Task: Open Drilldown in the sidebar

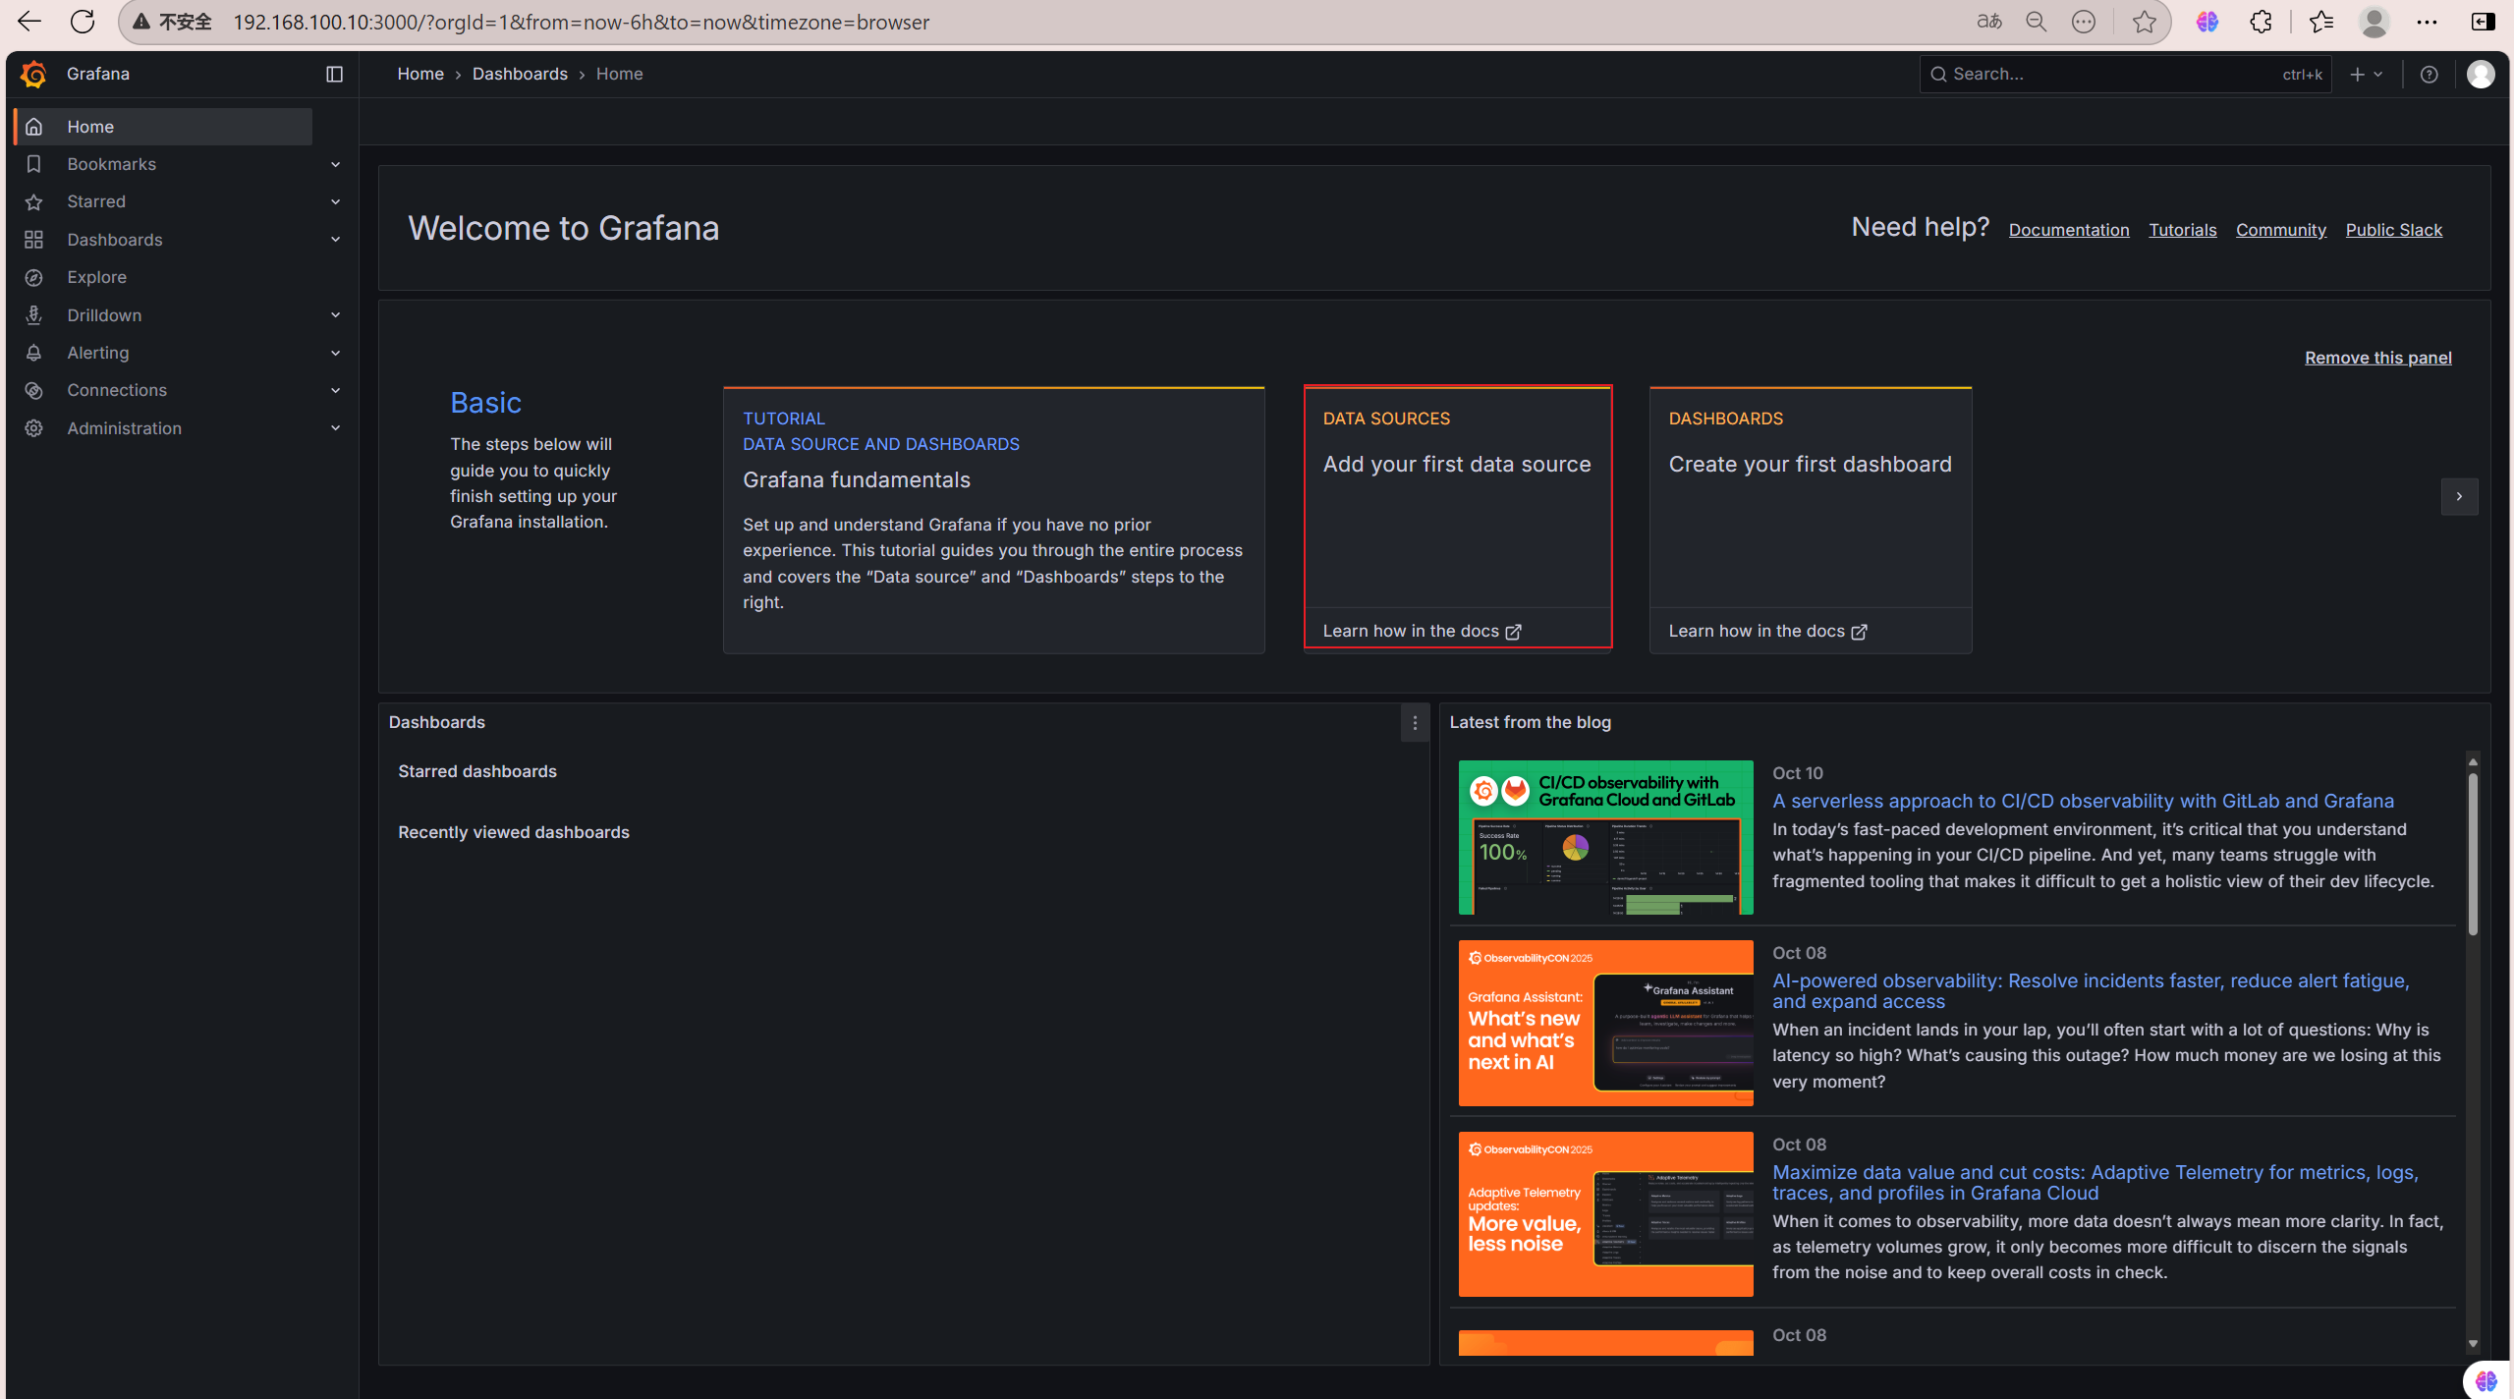Action: point(104,315)
